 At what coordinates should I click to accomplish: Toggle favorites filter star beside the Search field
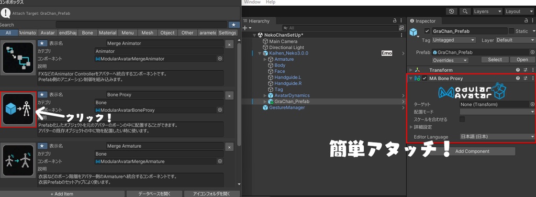pyautogui.click(x=234, y=25)
